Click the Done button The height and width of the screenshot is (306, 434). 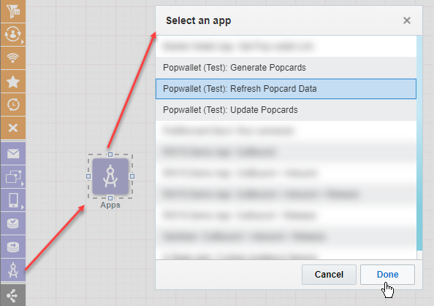coord(387,275)
